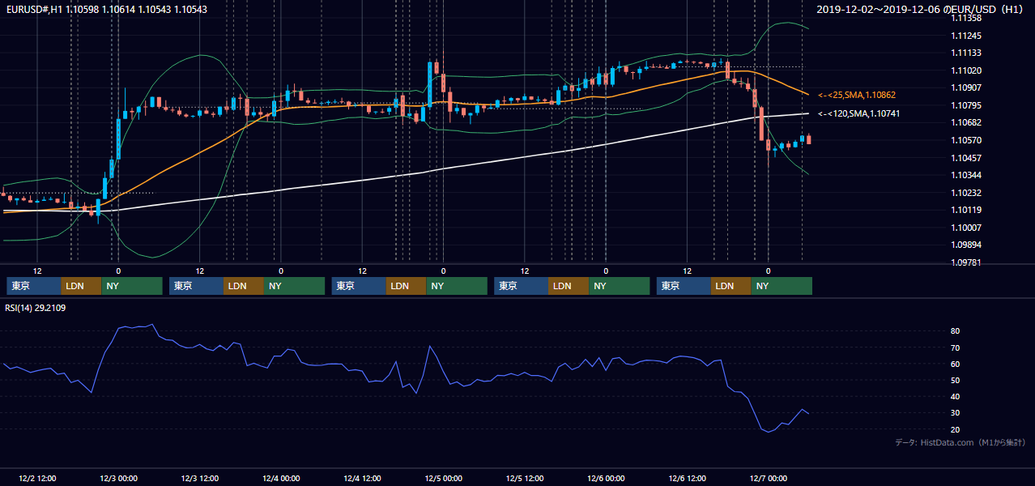Select the 2019-12-02〜2019-12-06 date range heading
This screenshot has width=1035, height=486.
coord(922,10)
